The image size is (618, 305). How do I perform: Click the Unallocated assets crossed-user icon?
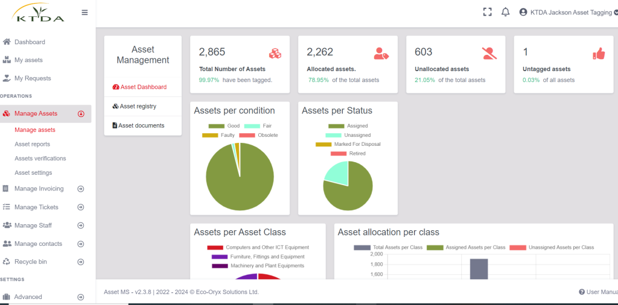pyautogui.click(x=489, y=53)
